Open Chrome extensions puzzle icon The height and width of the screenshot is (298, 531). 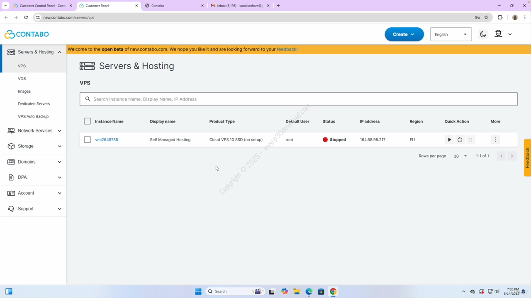(x=500, y=17)
